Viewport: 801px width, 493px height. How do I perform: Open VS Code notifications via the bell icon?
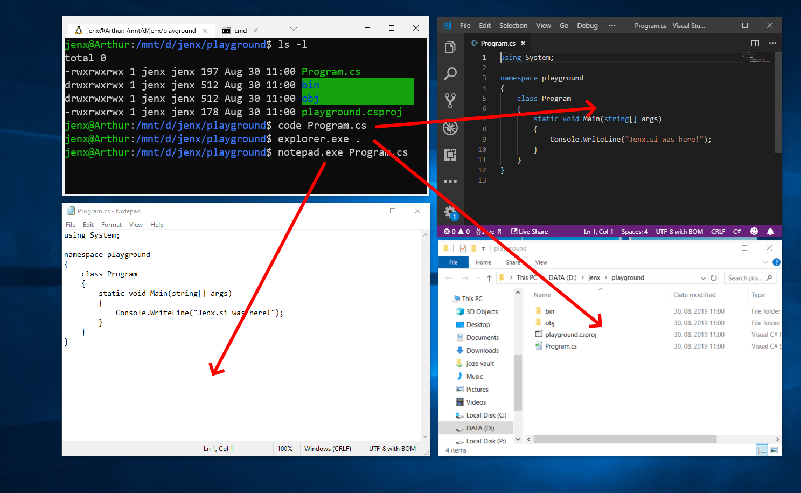coord(770,231)
